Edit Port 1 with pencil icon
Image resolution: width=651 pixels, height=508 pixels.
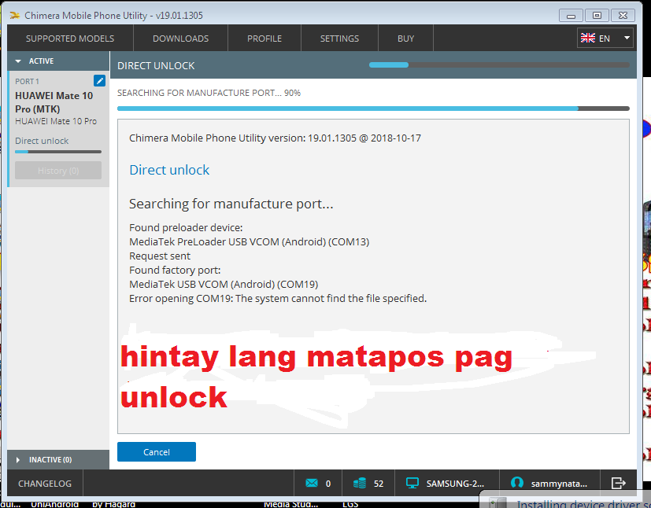pos(100,80)
